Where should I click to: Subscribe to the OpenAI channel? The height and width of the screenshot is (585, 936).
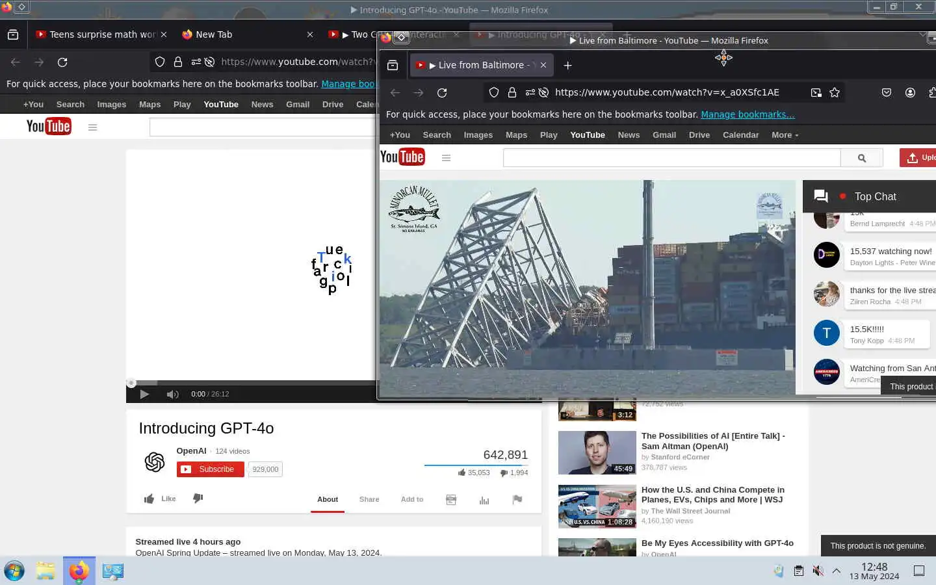(x=210, y=469)
